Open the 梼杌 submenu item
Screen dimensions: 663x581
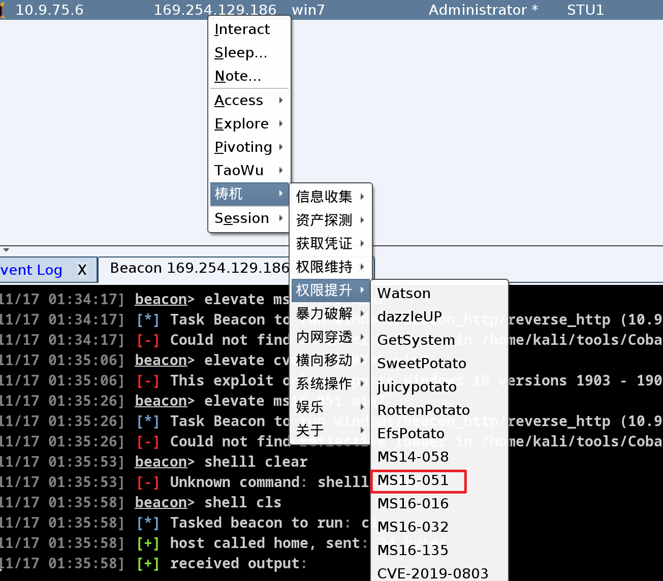[249, 194]
